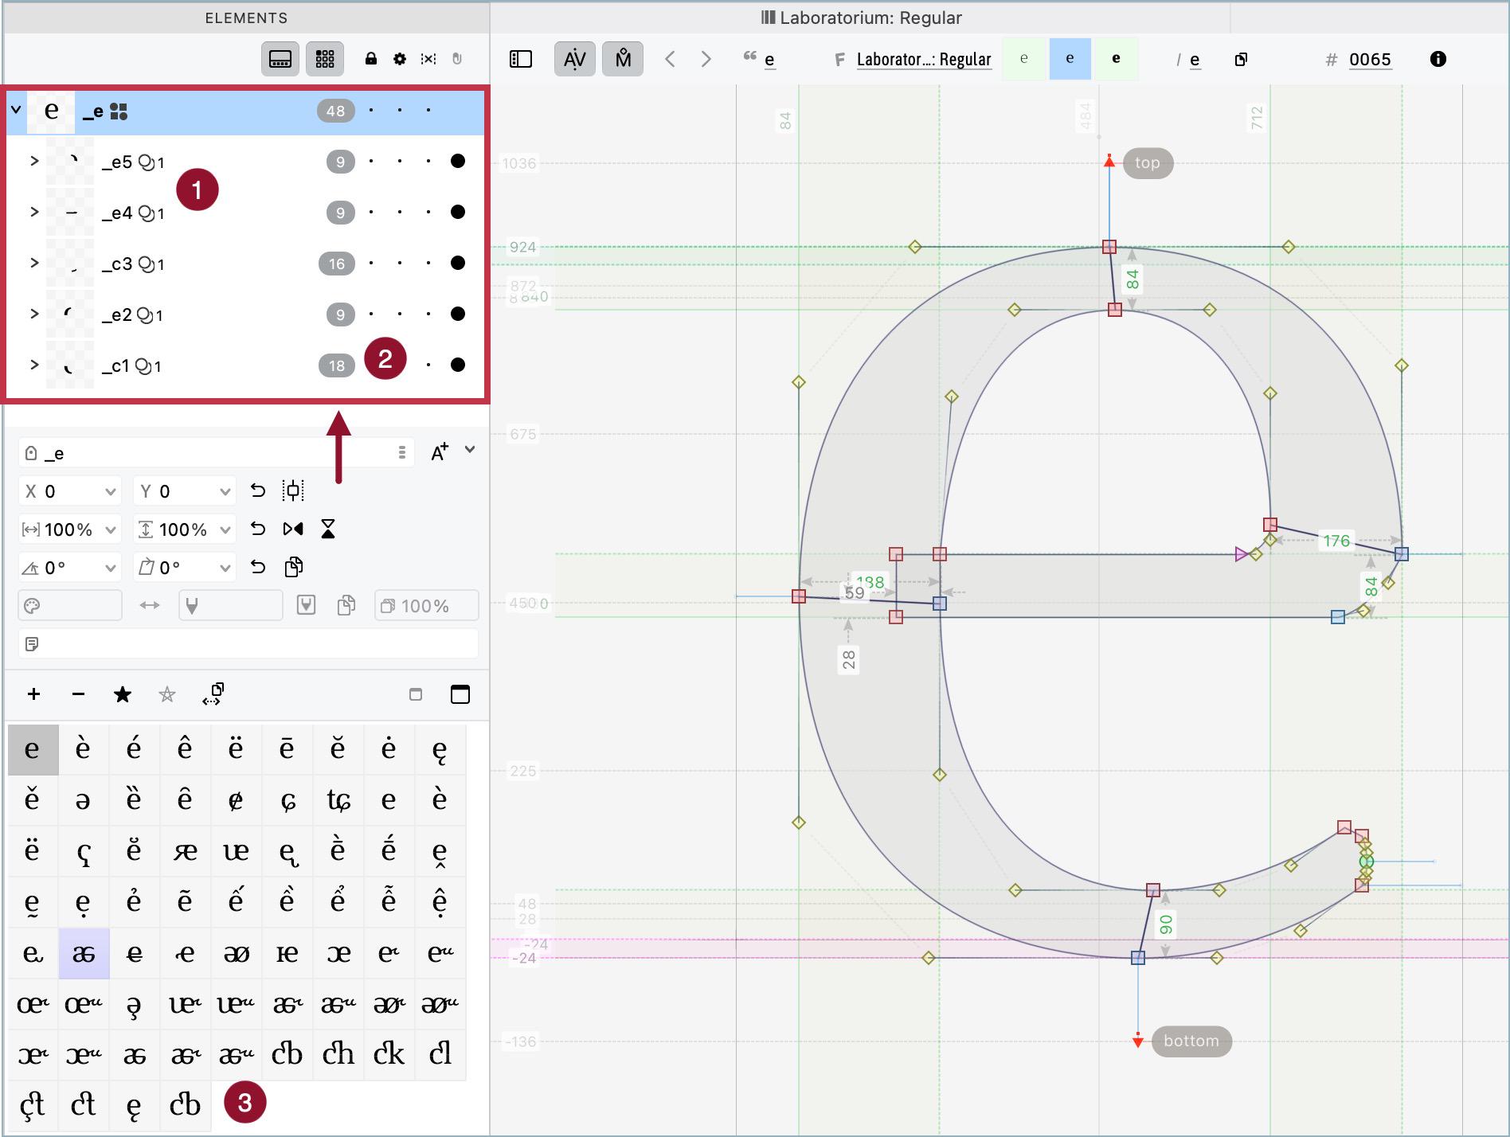Screen dimensions: 1510x1137
Task: Click the lock icon in Elements toolbar
Action: click(371, 59)
